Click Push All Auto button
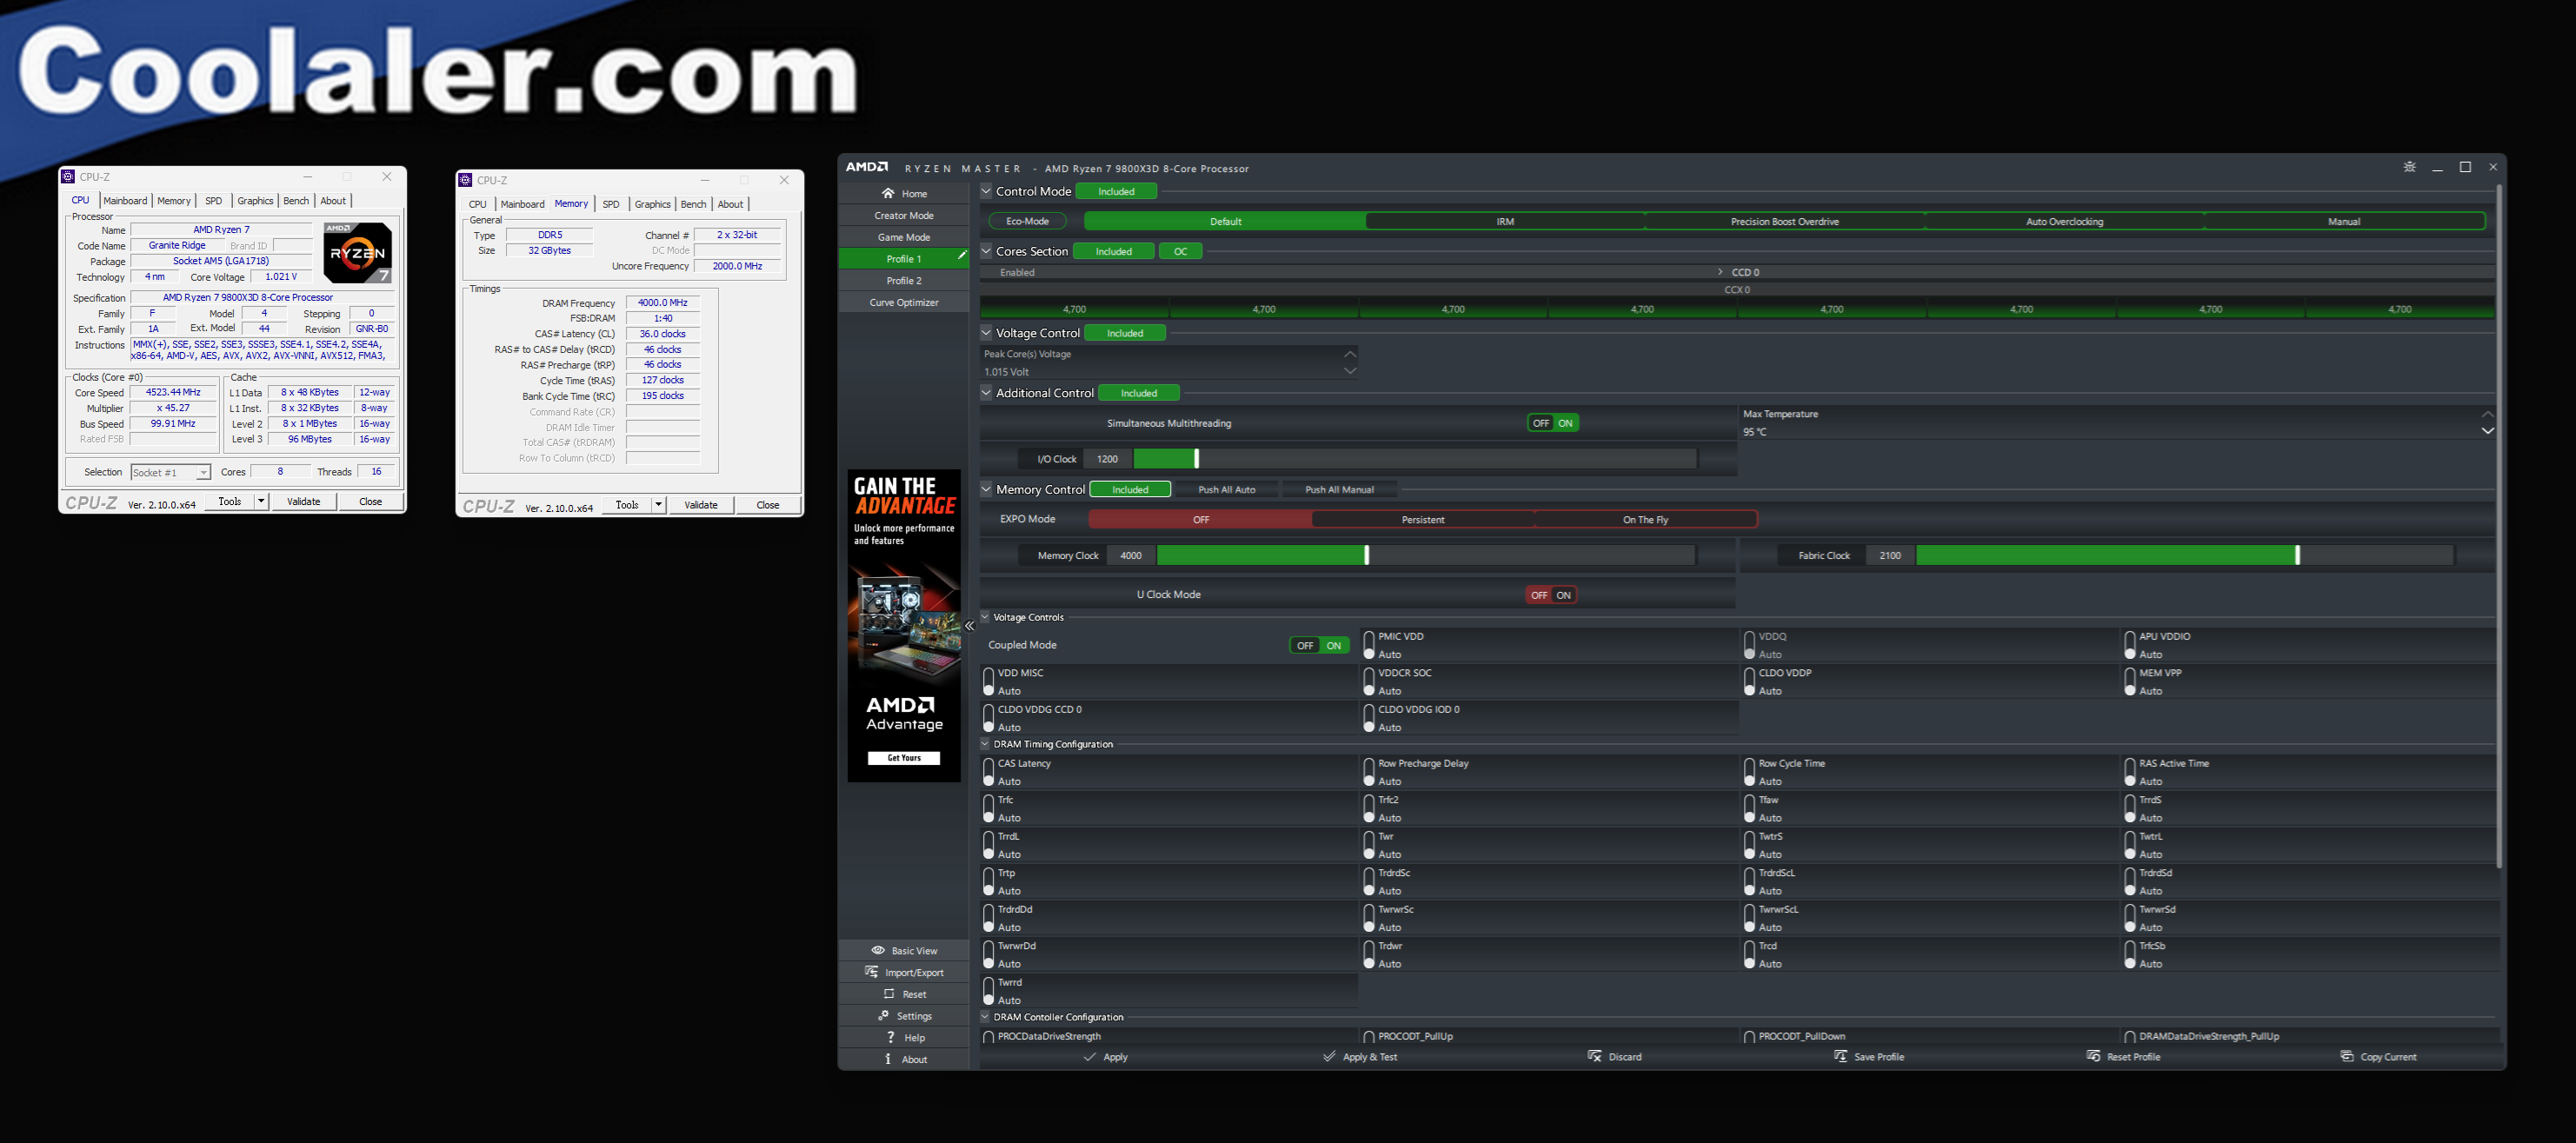 [x=1226, y=489]
